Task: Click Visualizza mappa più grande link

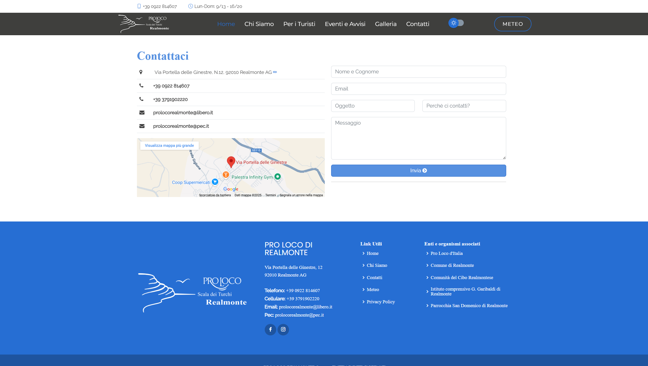Action: tap(169, 146)
